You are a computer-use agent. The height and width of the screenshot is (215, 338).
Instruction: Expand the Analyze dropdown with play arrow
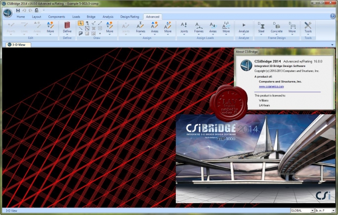[x=244, y=28]
